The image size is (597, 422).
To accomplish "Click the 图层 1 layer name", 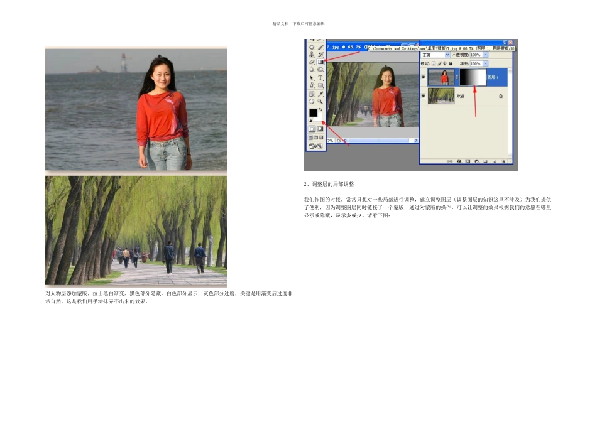I will [493, 77].
